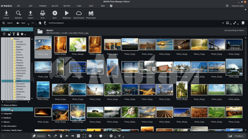The height and width of the screenshot is (139, 248).
Task: Click the Export upload icon
Action: (x=30, y=13)
